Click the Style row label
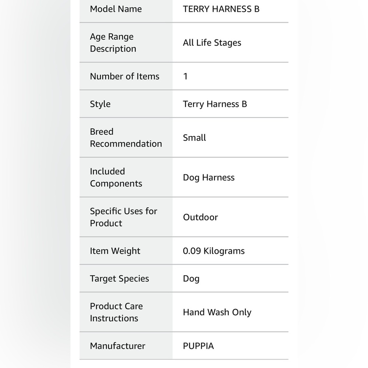This screenshot has height=368, width=368. (x=100, y=104)
